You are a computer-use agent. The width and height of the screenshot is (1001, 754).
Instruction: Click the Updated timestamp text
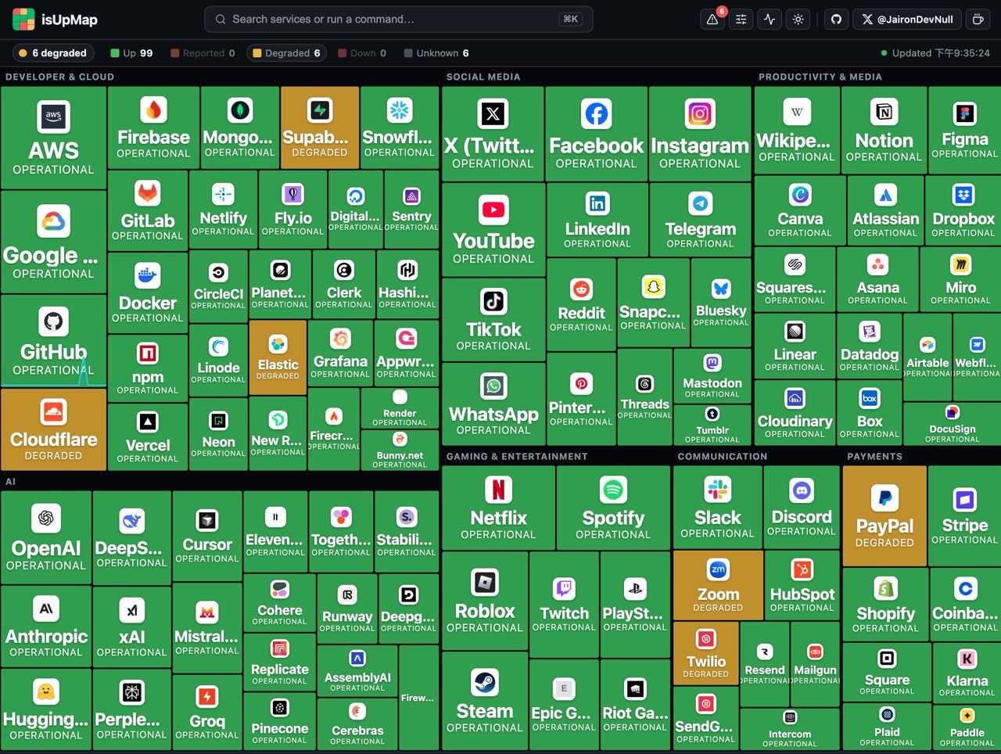point(941,53)
